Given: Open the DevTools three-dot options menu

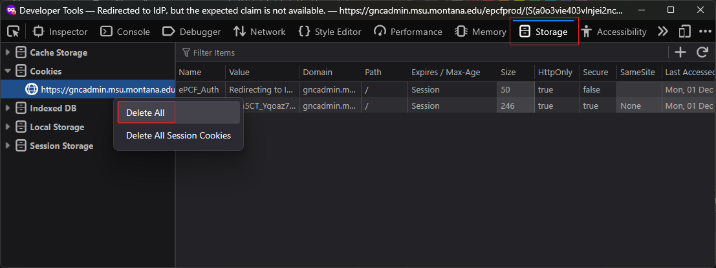Looking at the screenshot, I should point(706,32).
